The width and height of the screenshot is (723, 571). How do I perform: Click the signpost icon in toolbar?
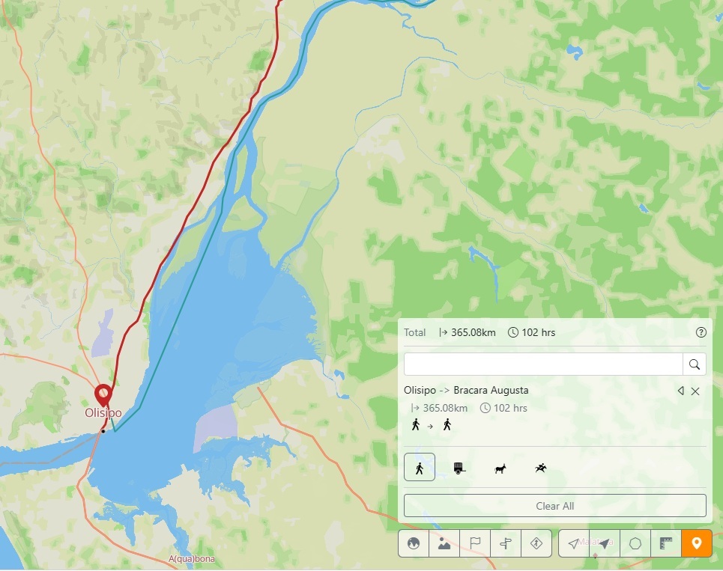506,543
